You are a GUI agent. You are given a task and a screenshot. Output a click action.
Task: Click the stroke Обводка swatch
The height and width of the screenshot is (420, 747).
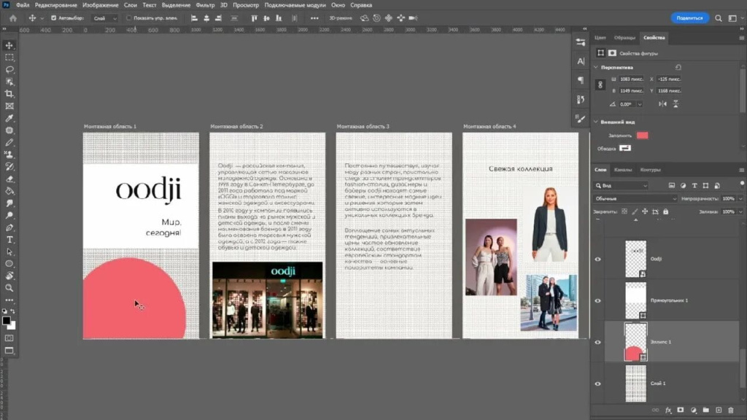click(625, 148)
